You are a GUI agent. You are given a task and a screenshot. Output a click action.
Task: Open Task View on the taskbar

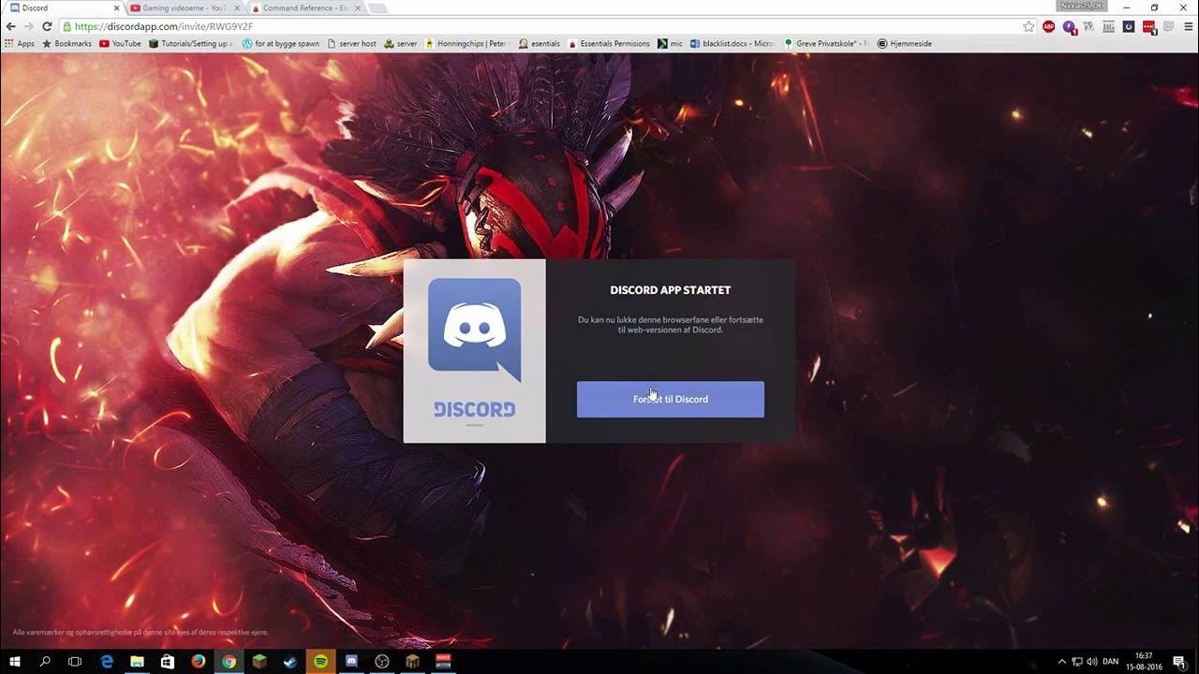click(x=75, y=661)
